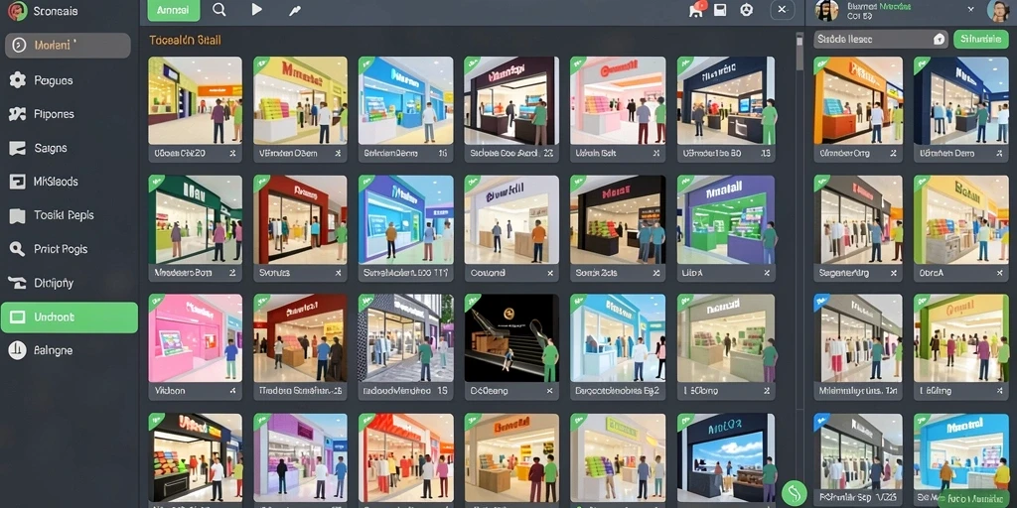Screen dimensions: 1017x508
Task: Open the notification icon with red badge
Action: point(697,9)
